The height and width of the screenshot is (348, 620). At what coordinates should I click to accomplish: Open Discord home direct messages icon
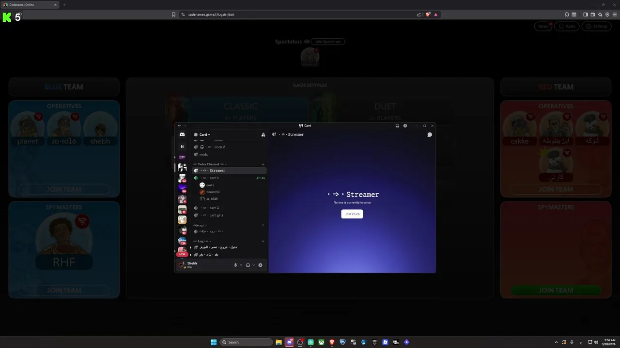point(182,135)
